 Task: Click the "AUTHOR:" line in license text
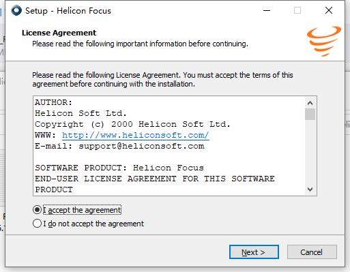(53, 102)
